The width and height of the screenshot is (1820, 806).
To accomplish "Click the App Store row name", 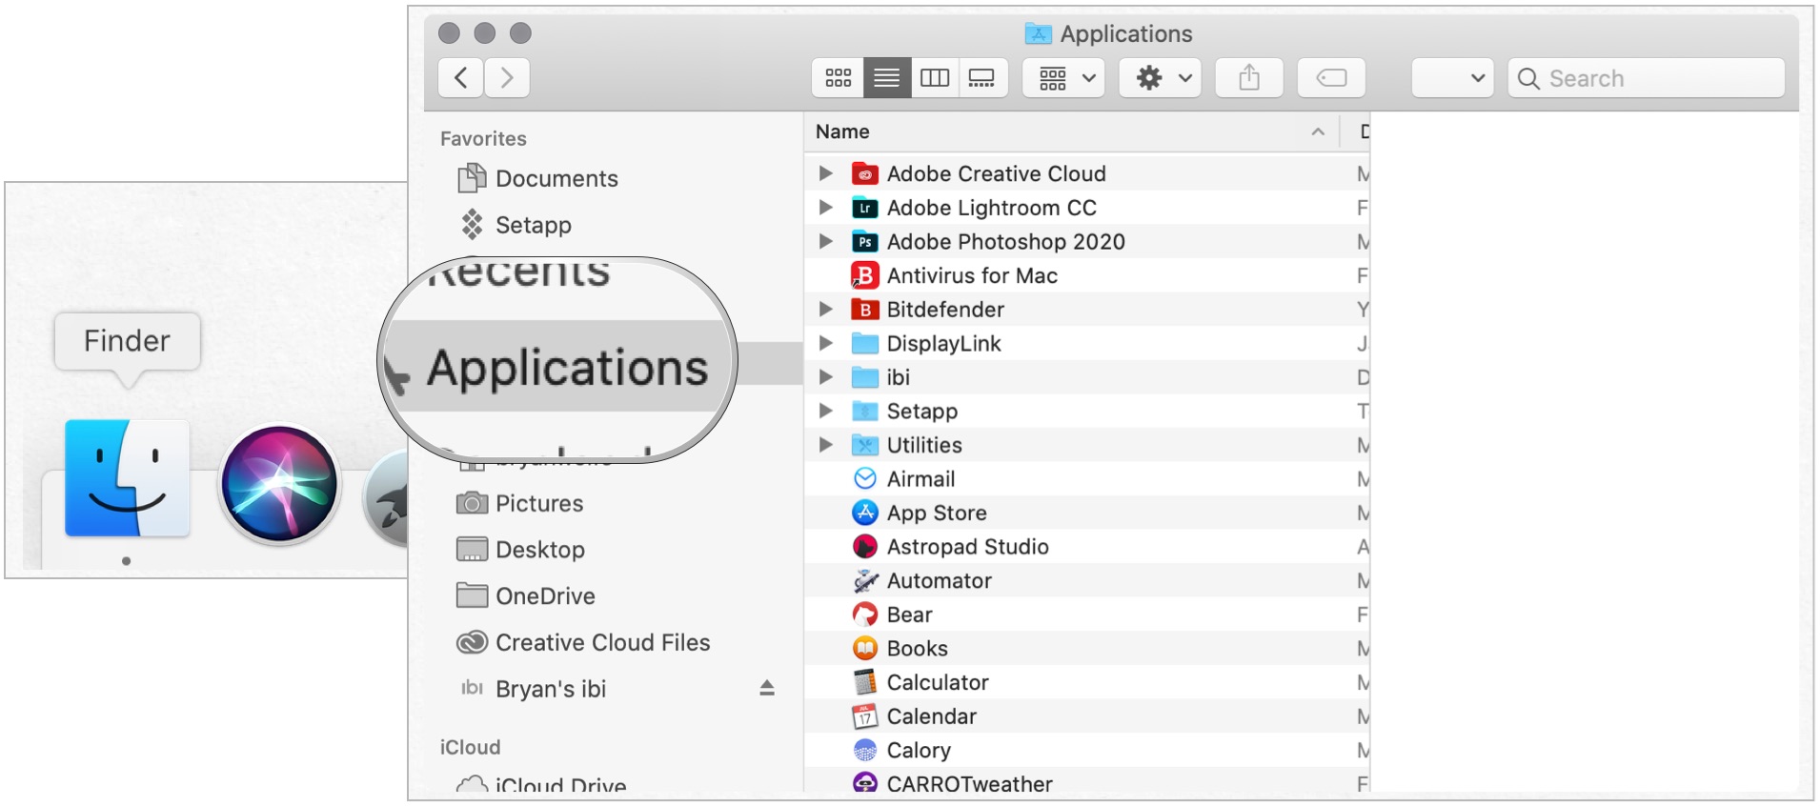I will 937,513.
